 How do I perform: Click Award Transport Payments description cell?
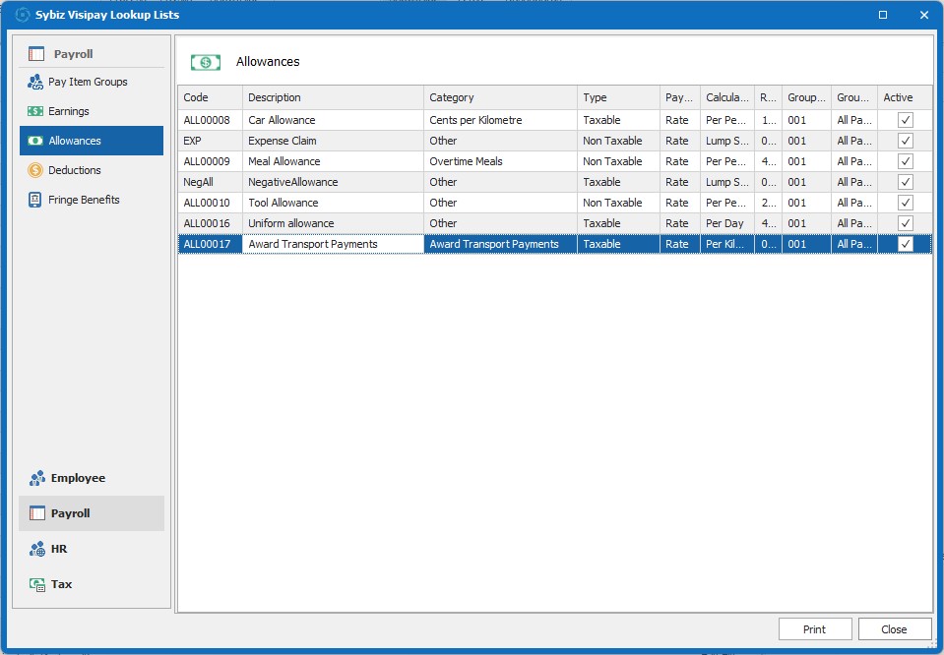[x=333, y=244]
